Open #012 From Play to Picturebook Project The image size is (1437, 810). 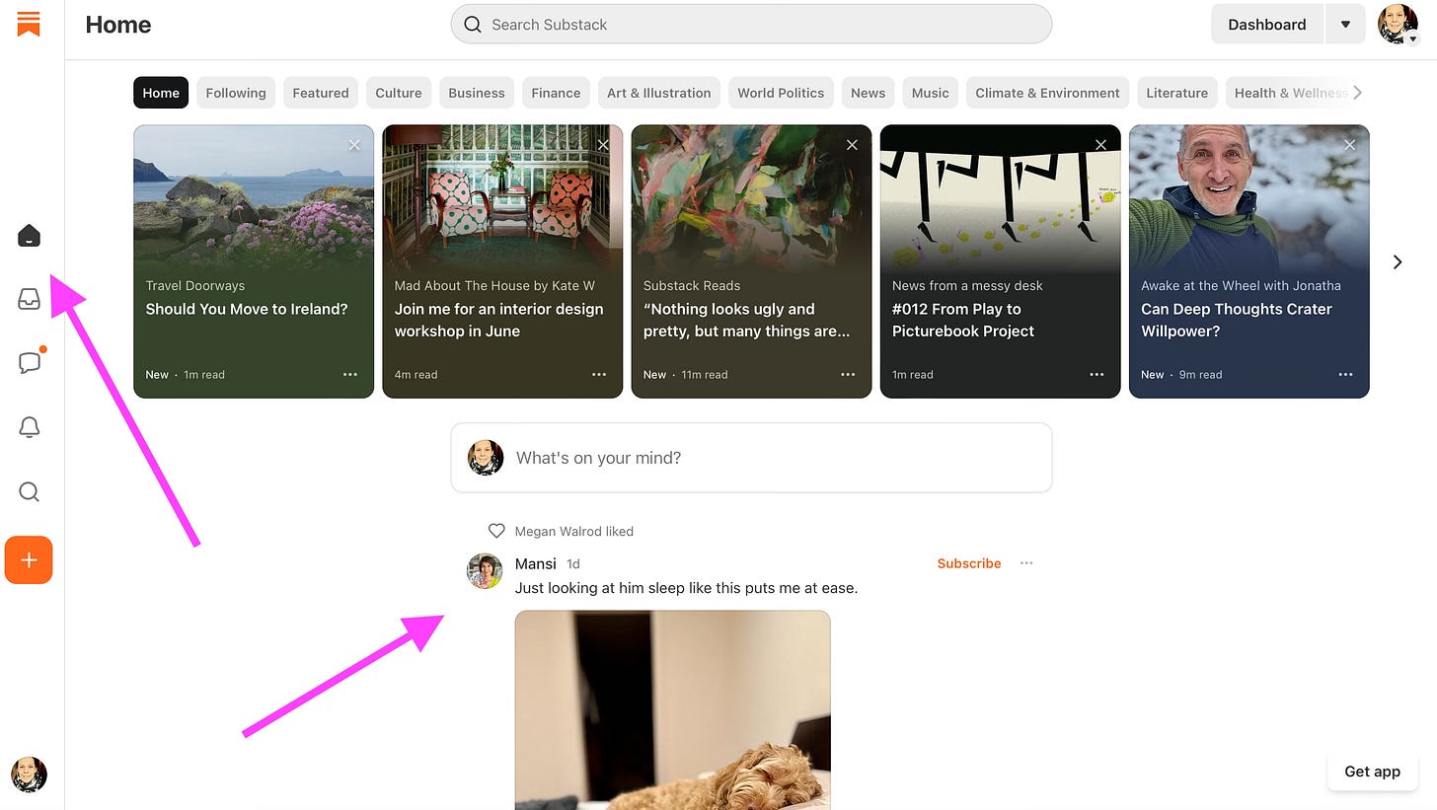pyautogui.click(x=963, y=320)
